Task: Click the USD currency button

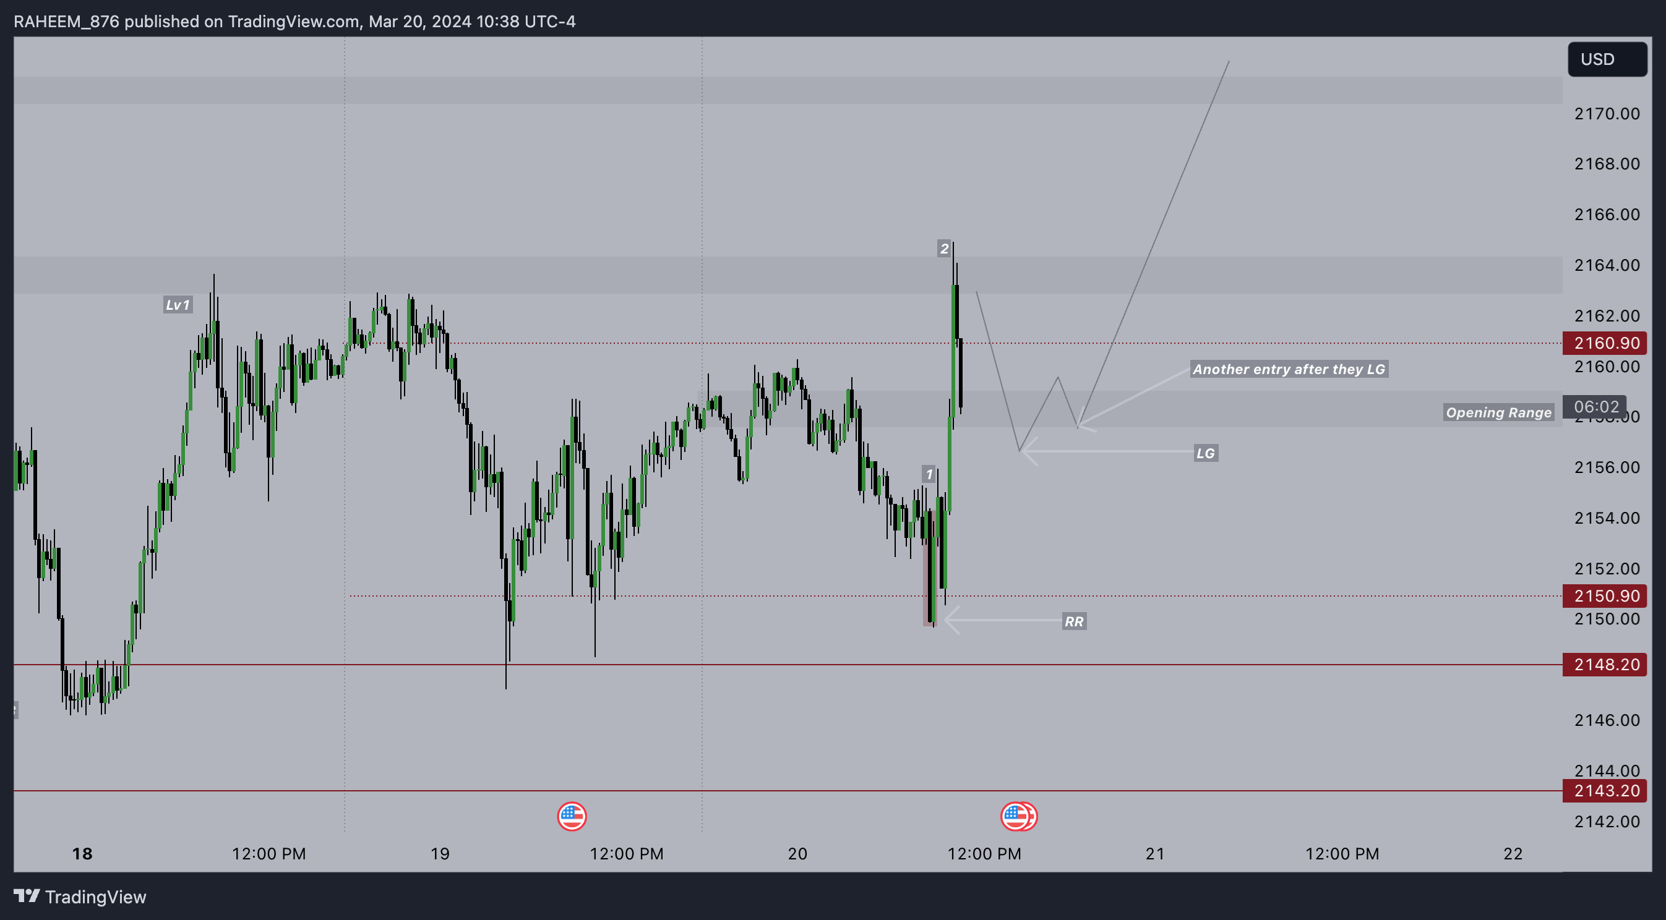Action: click(x=1607, y=59)
